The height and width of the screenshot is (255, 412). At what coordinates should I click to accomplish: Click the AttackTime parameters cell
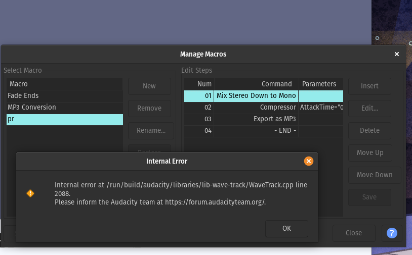pyautogui.click(x=321, y=108)
